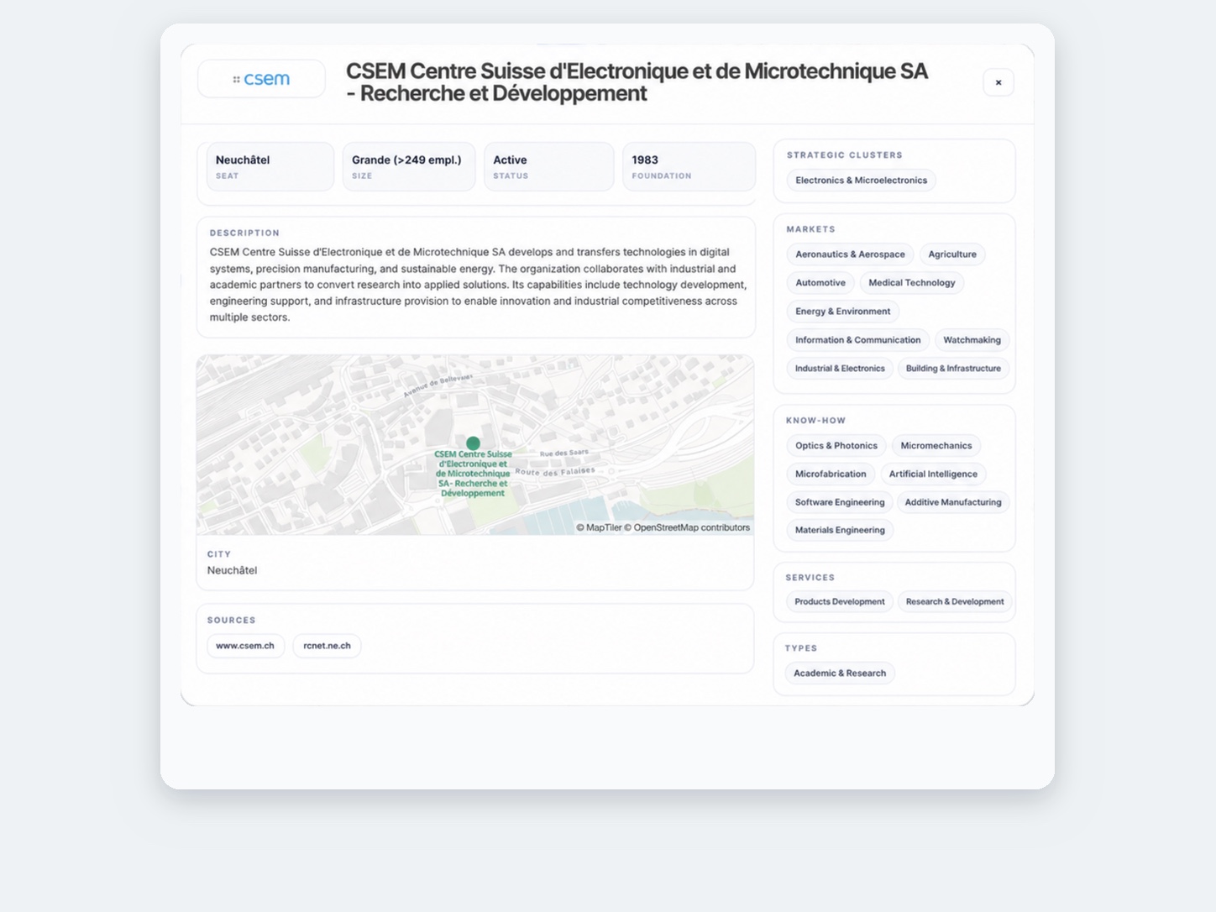
Task: Select the Building & Infrastructure market tag
Action: tap(953, 369)
